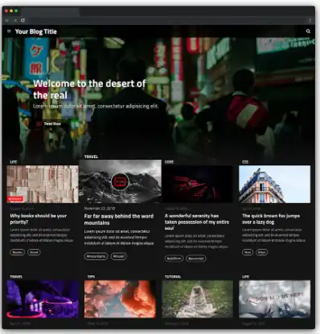Click the second tag under the books post
320x334 pixels.
click(34, 252)
